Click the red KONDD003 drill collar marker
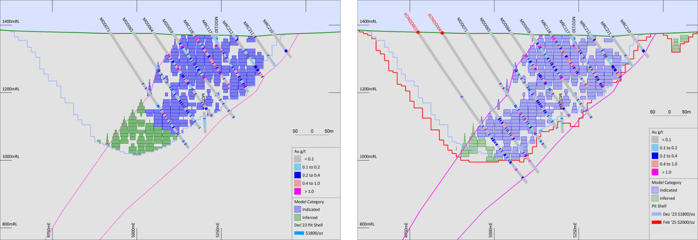The width and height of the screenshot is (698, 240). tap(418, 32)
